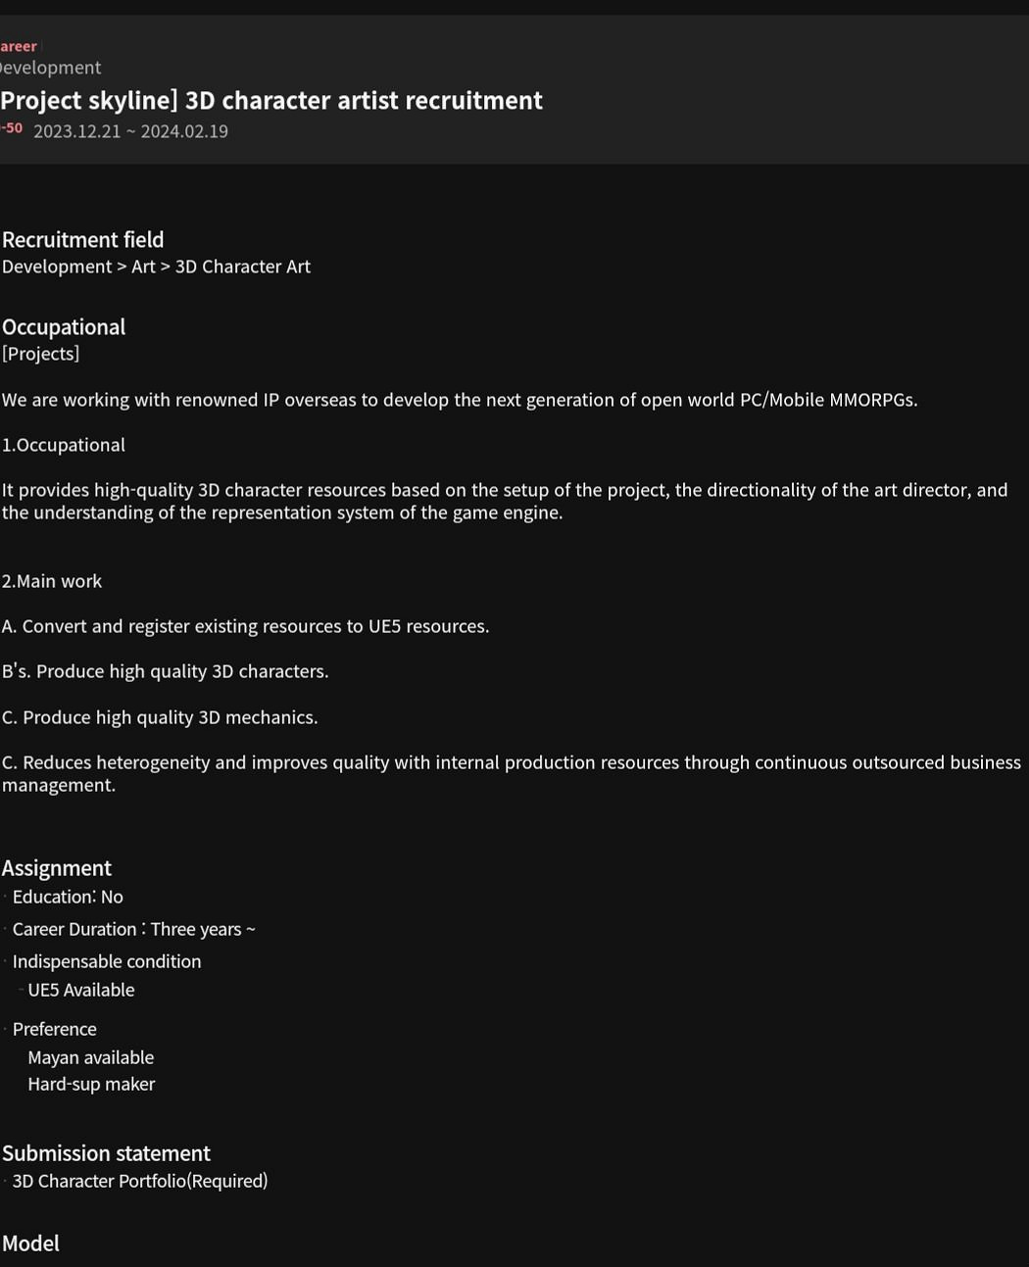
Task: Click the [Projects] label
Action: 41,354
